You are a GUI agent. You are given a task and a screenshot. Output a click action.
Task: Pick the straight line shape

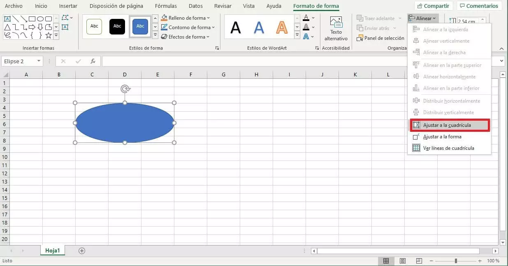point(16,19)
